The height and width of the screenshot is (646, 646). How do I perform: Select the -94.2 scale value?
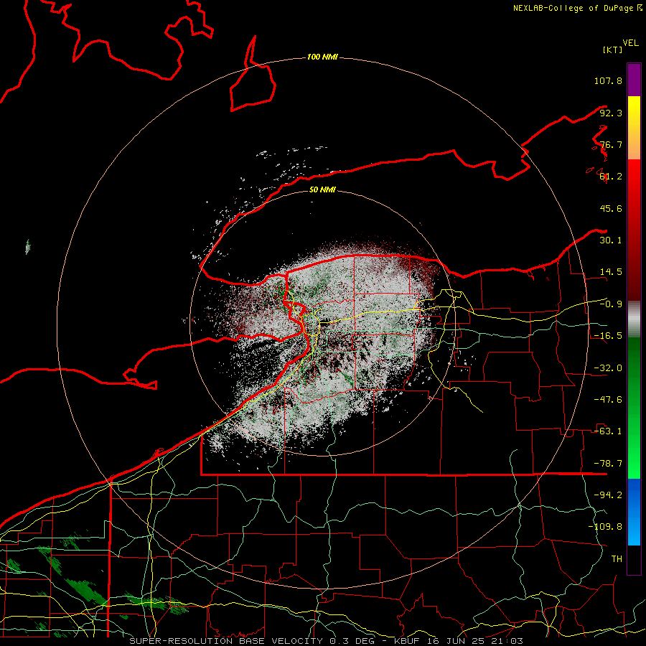coord(608,495)
